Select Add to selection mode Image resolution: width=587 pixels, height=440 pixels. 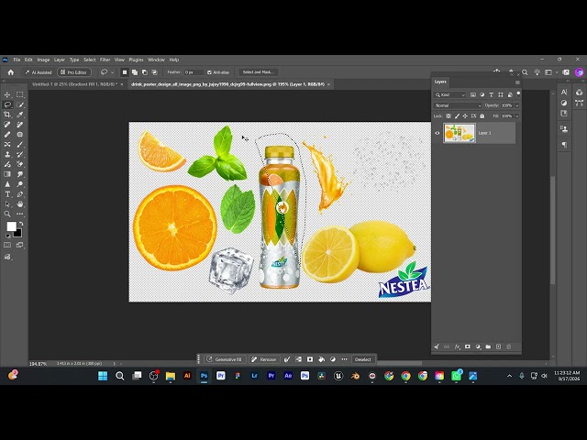click(135, 72)
